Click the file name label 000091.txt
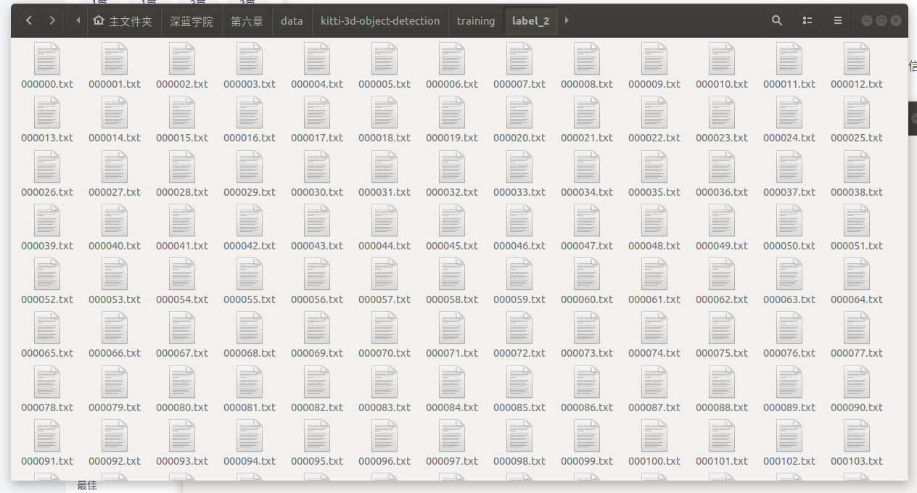The height and width of the screenshot is (493, 917). click(47, 461)
